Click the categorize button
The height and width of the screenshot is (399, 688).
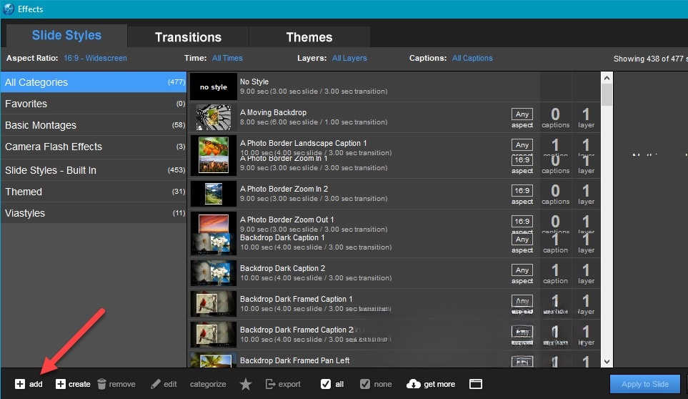tap(208, 384)
